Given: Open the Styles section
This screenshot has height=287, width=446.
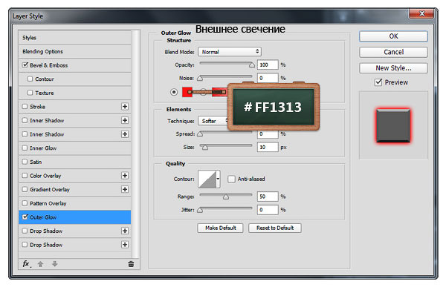Looking at the screenshot, I should [x=75, y=38].
